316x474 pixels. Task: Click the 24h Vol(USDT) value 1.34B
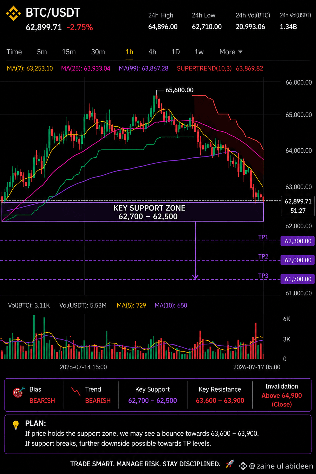(x=288, y=27)
